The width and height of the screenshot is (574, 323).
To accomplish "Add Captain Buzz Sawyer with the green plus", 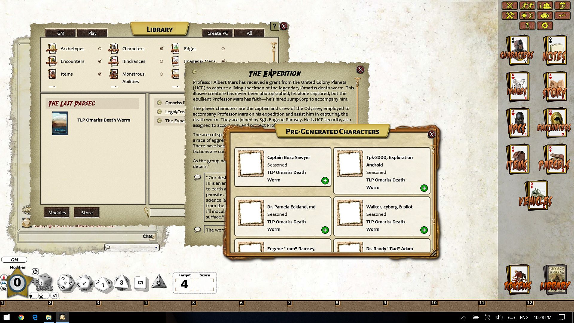I will [325, 181].
